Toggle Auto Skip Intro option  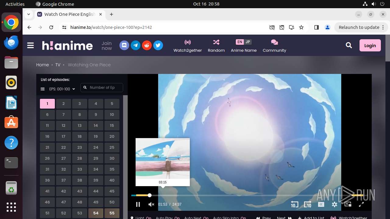[229, 217]
